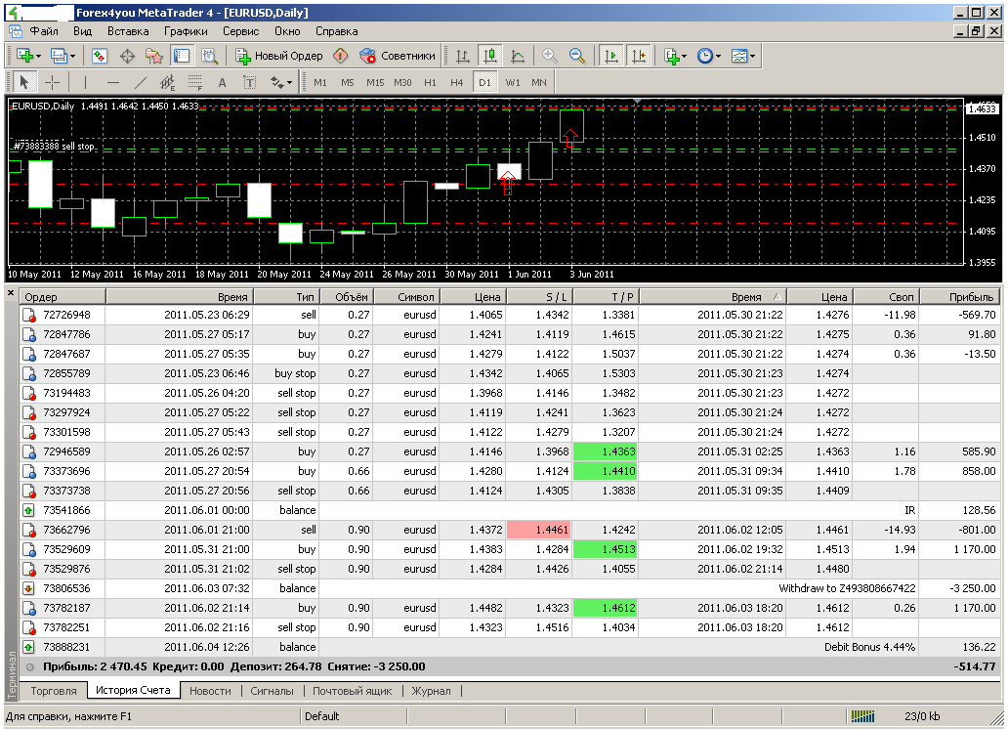Select the horizontal line drawing tool
Image resolution: width=1008 pixels, height=729 pixels.
click(x=112, y=82)
